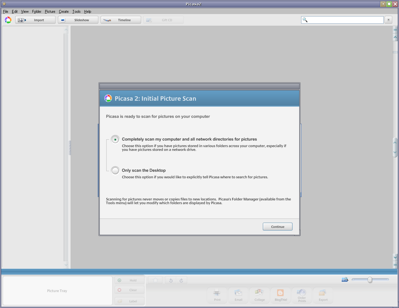The width and height of the screenshot is (399, 308).
Task: Click the magnifying glass search icon
Action: 305,20
